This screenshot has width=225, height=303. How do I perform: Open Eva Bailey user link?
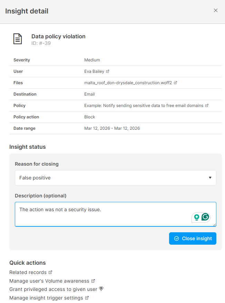[x=94, y=71]
